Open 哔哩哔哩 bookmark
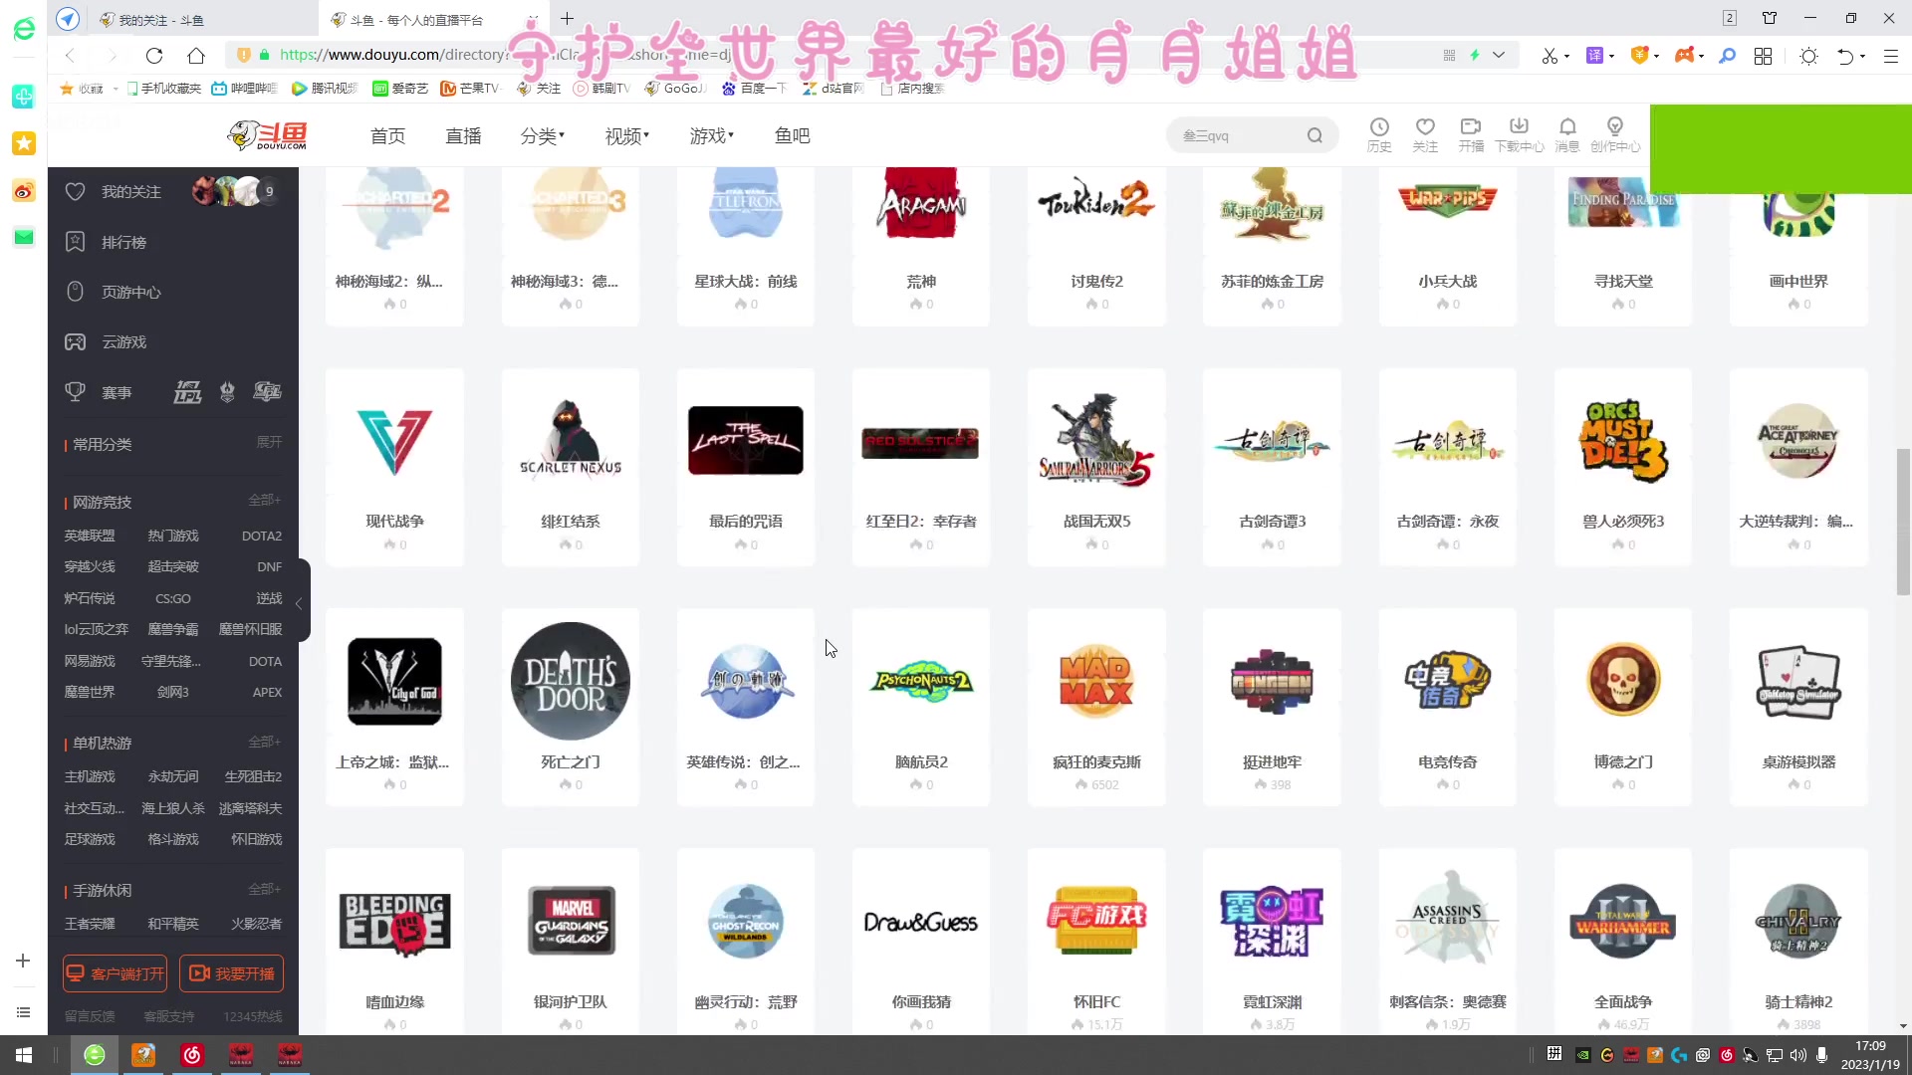 245,89
